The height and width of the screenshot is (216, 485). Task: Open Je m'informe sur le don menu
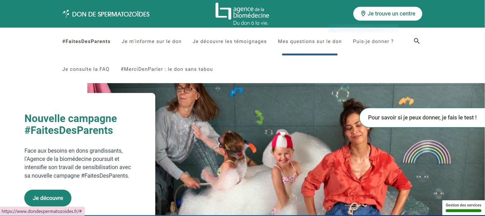(152, 41)
